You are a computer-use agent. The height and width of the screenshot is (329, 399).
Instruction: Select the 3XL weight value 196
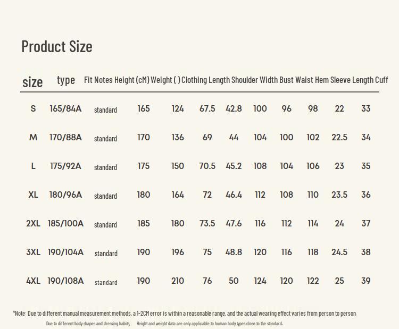coord(178,252)
